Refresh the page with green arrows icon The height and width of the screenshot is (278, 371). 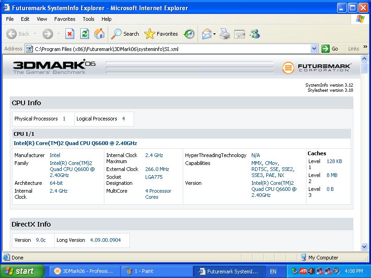pos(84,34)
